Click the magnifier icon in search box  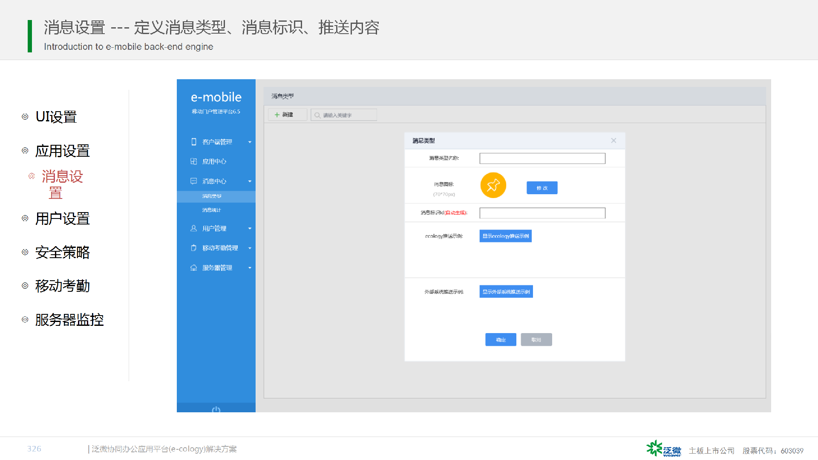[317, 115]
